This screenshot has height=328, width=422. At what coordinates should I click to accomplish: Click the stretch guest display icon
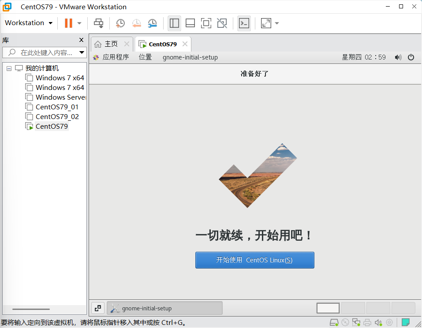tap(266, 23)
